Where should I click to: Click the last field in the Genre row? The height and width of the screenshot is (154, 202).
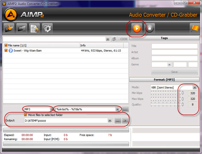click(193, 64)
